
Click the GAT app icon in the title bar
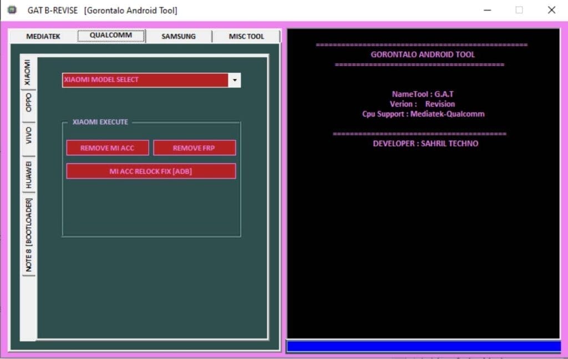tap(11, 9)
